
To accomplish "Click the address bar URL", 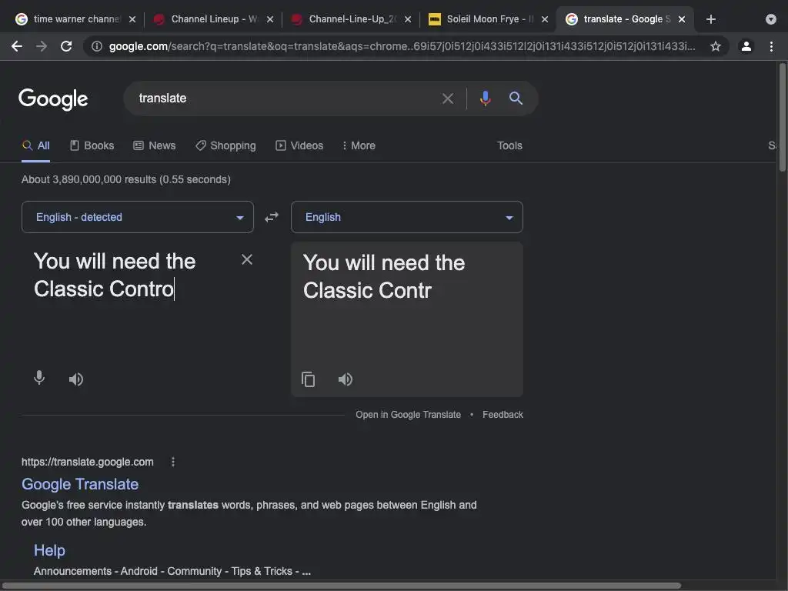I will tap(402, 46).
